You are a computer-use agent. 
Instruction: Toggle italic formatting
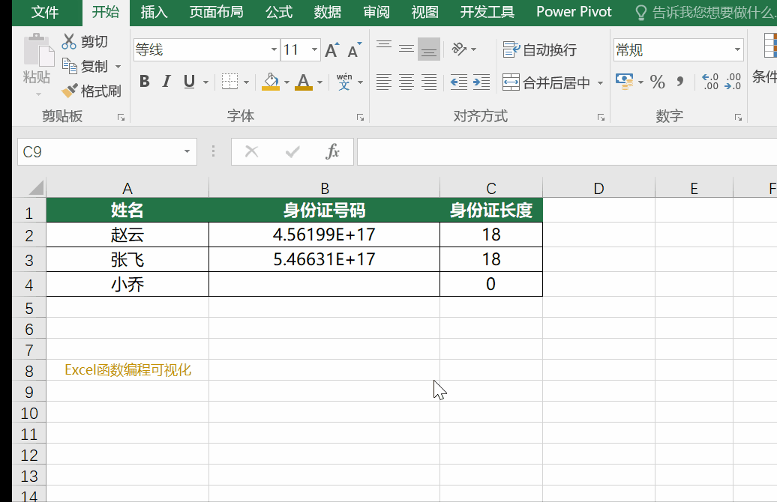tap(166, 81)
